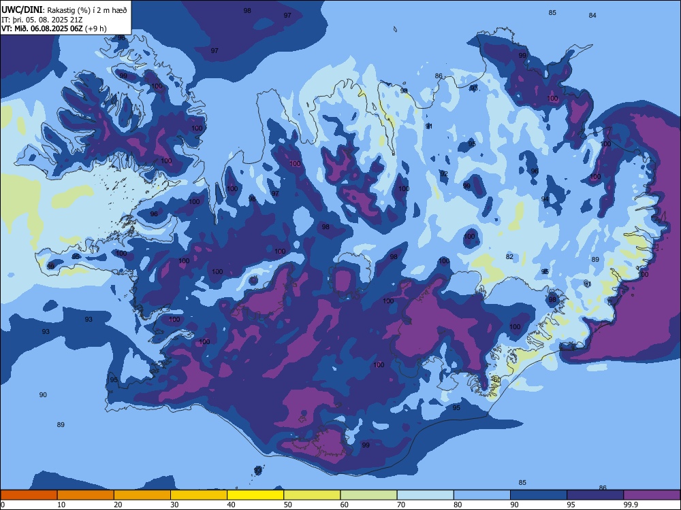
Task: Pick the 95–99.9 dark indigo legend swatch
Action: (595, 495)
